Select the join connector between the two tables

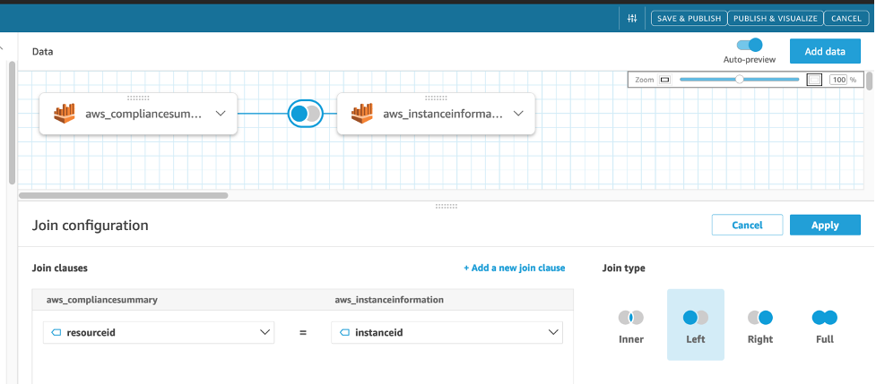tap(306, 114)
